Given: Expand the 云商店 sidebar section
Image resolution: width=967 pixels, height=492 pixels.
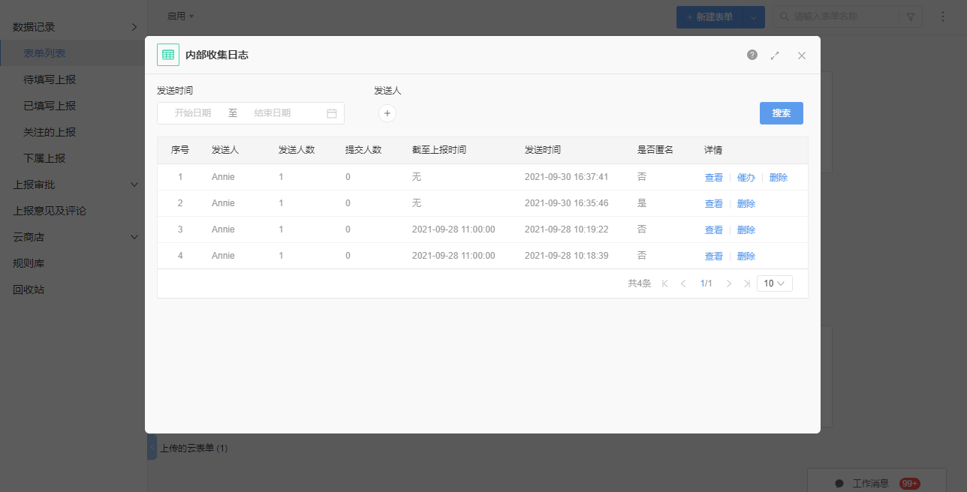Looking at the screenshot, I should (x=134, y=237).
